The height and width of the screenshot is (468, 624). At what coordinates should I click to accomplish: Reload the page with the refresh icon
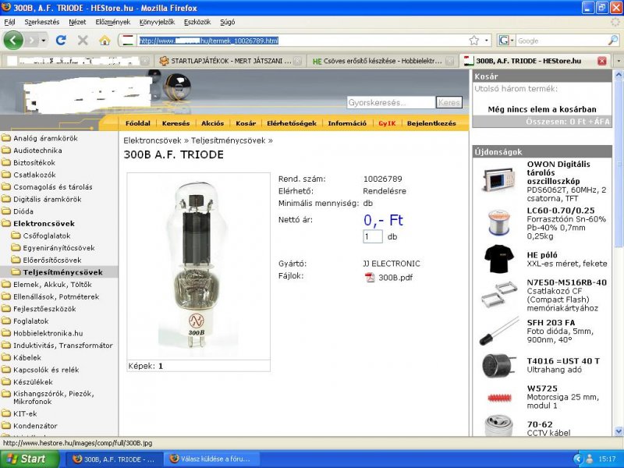pyautogui.click(x=61, y=41)
